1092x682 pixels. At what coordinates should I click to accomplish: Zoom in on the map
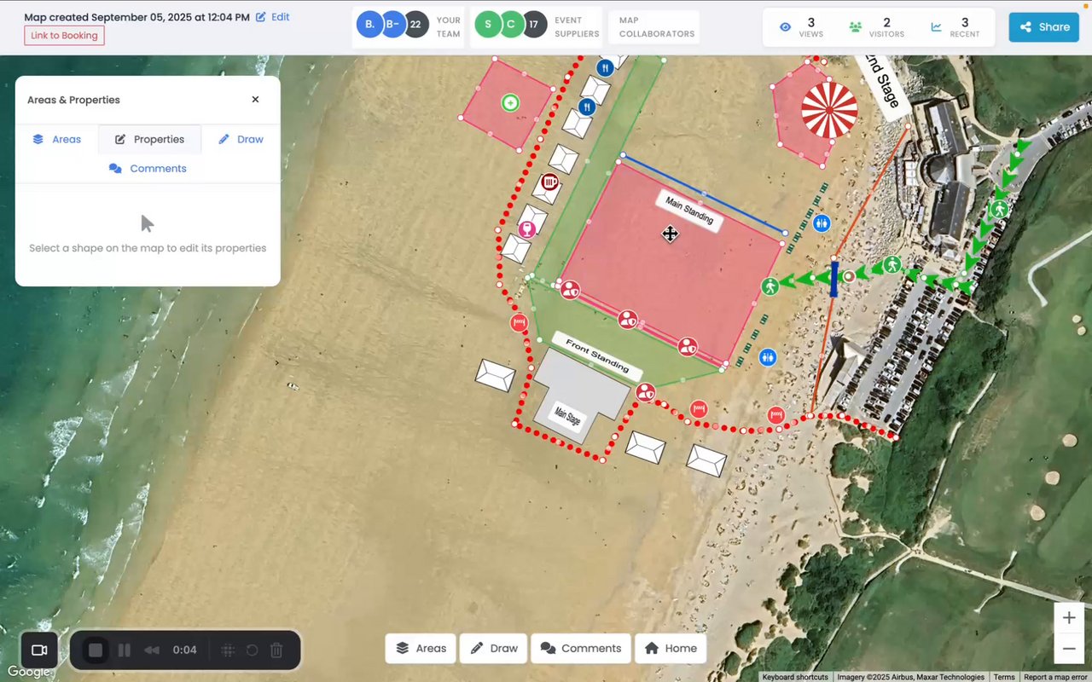coord(1069,618)
